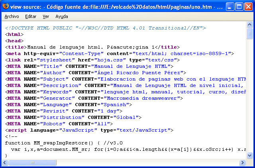
Task: Click the MM_swapImgRestore function line
Action: pos(64,143)
